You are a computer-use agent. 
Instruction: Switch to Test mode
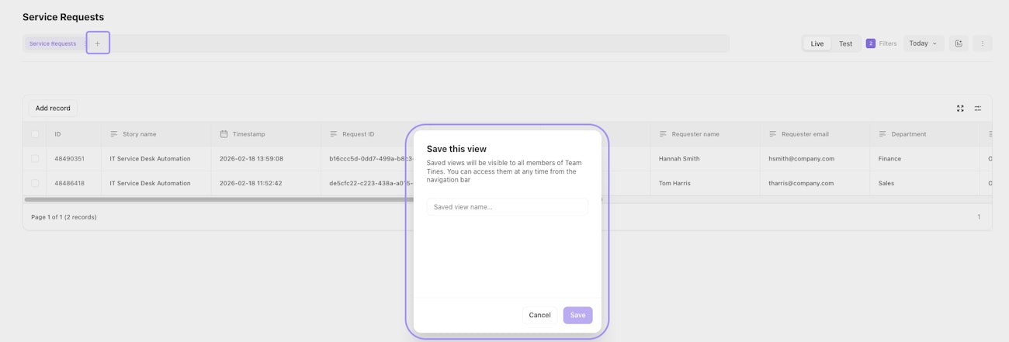click(845, 43)
